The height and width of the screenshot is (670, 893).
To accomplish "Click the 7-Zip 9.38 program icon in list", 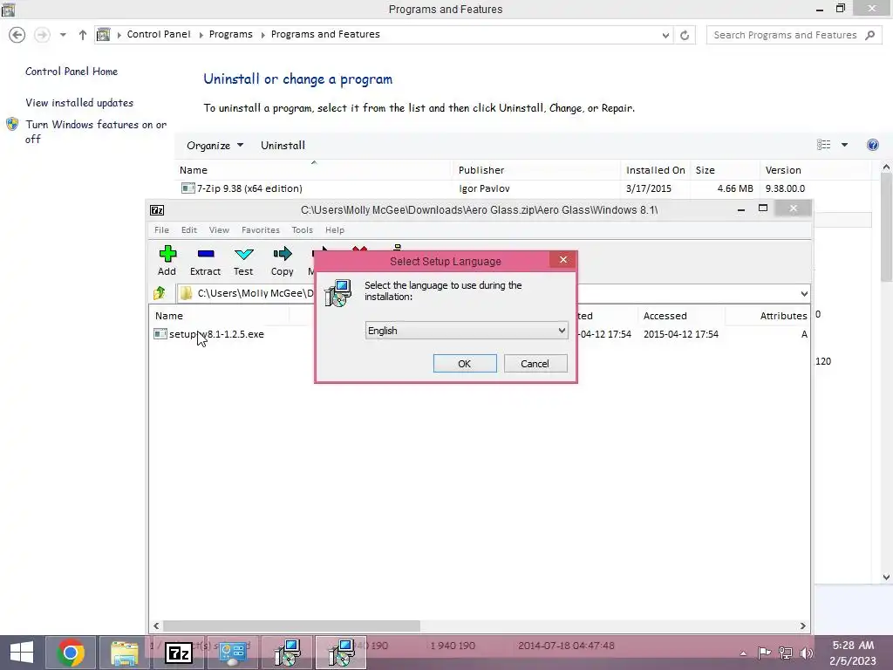I will (188, 188).
